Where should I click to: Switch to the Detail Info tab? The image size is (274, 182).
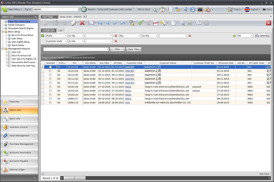click(x=48, y=30)
